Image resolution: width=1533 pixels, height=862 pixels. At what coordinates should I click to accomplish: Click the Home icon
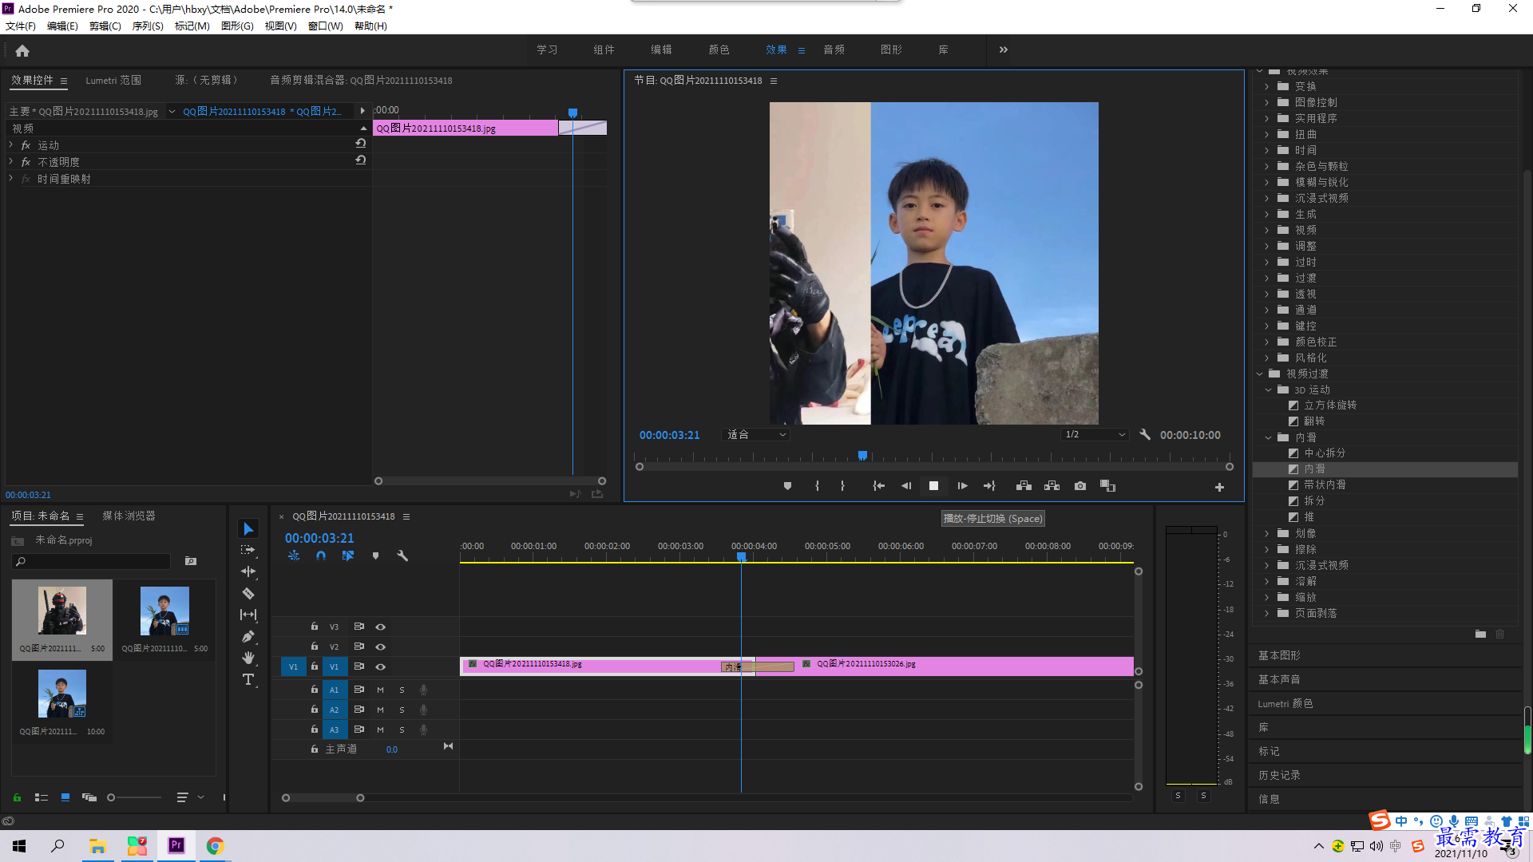coord(22,50)
